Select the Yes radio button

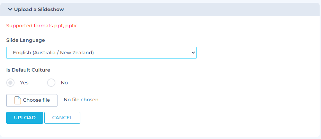tap(11, 83)
